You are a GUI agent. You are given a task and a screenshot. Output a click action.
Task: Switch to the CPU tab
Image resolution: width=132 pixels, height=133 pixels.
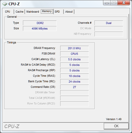(x=9, y=12)
